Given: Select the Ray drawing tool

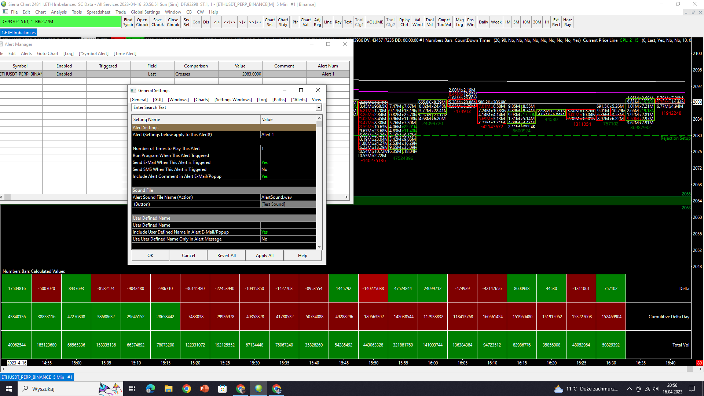Looking at the screenshot, I should tap(338, 22).
